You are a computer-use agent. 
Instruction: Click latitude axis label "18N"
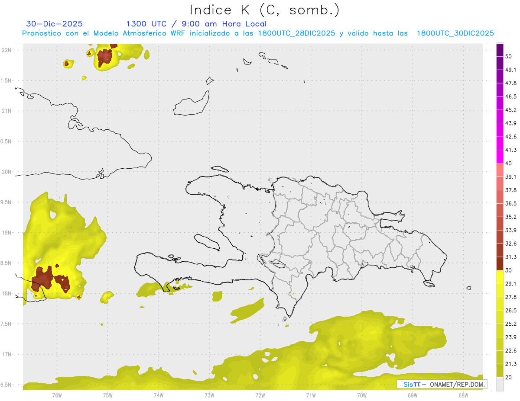[x=7, y=293]
